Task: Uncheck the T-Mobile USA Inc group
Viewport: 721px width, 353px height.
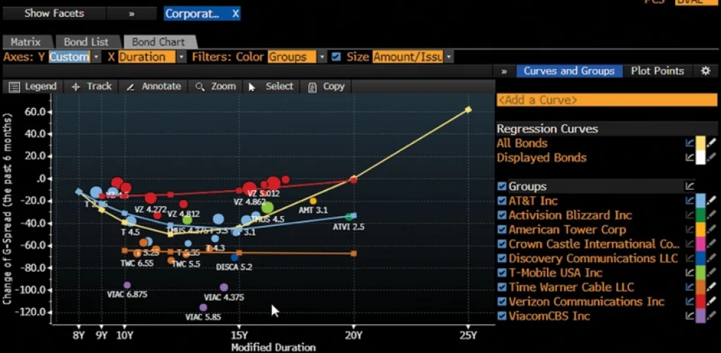Action: 502,273
